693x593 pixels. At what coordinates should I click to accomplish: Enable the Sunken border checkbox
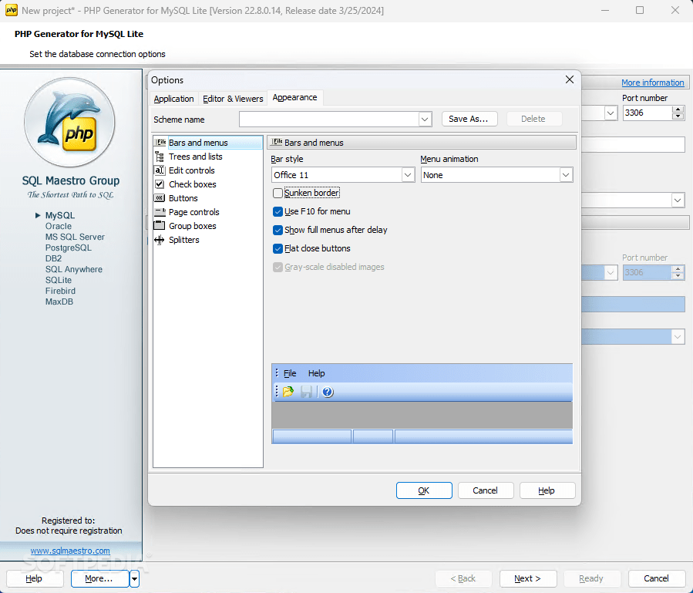[x=278, y=193]
